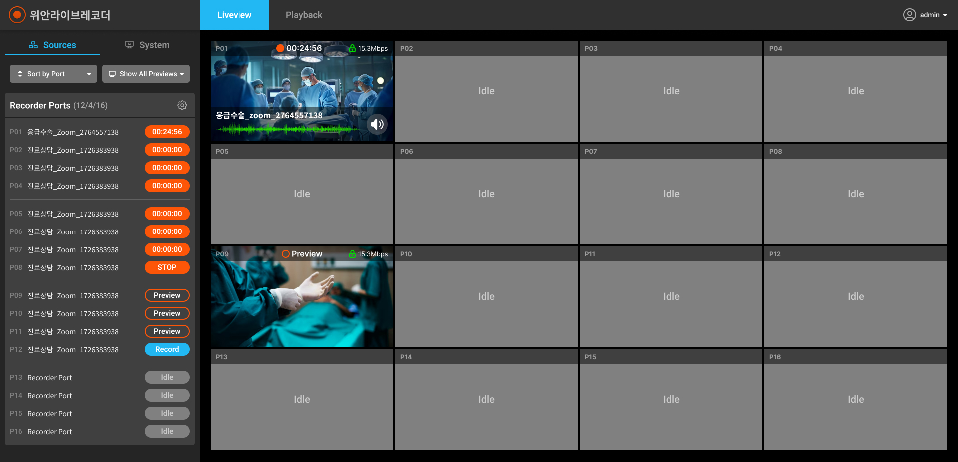Click P02 00:00:00 timer button

(x=167, y=150)
